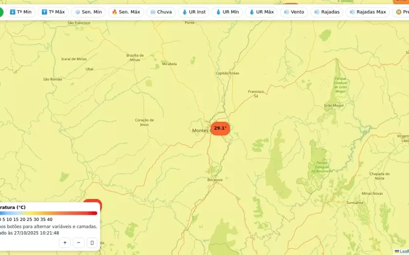
Task: Zoom in with the plus button
Action: tap(65, 243)
